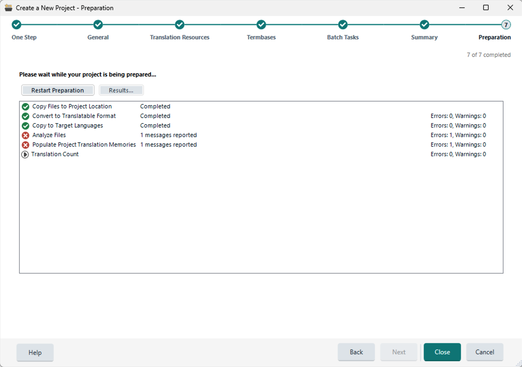522x367 pixels.
Task: Click the green Close button
Action: pos(442,352)
